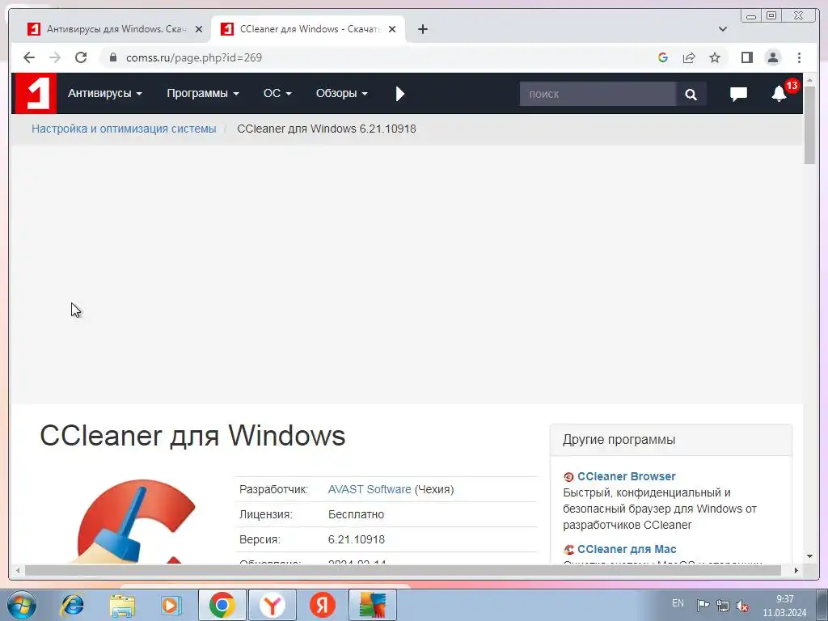The height and width of the screenshot is (621, 828).
Task: Switch to the Антивирусы для Windows tab
Action: tap(114, 29)
